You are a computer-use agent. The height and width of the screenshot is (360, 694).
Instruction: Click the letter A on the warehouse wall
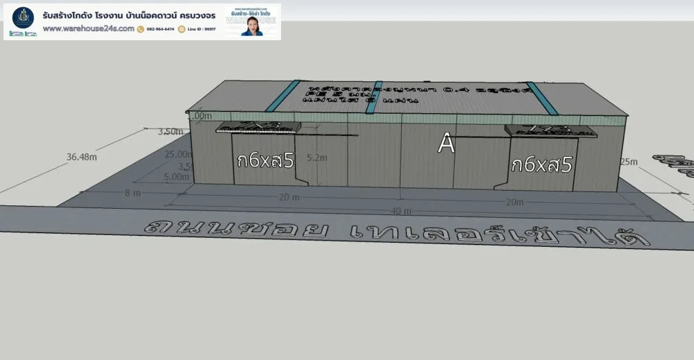446,144
